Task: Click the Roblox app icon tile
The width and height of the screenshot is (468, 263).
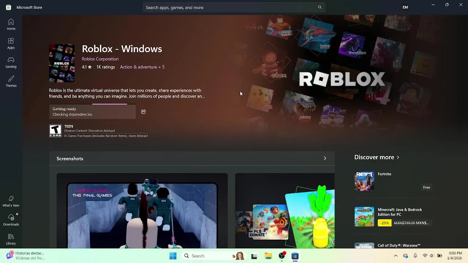Action: 62,63
